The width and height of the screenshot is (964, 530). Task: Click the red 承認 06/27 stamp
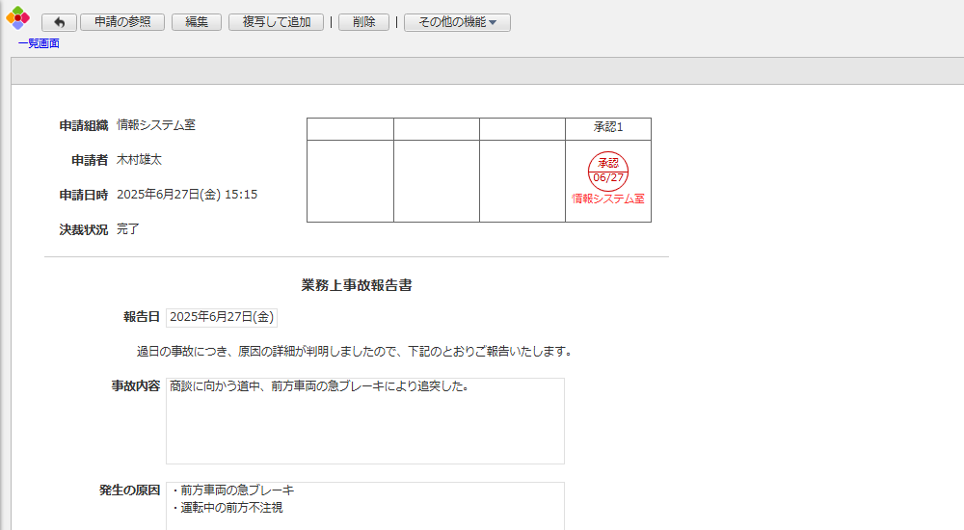(x=607, y=171)
